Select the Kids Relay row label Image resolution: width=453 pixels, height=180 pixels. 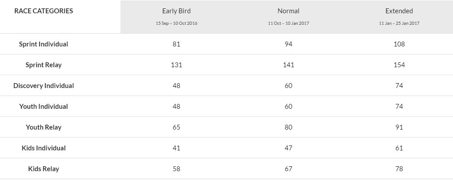44,169
